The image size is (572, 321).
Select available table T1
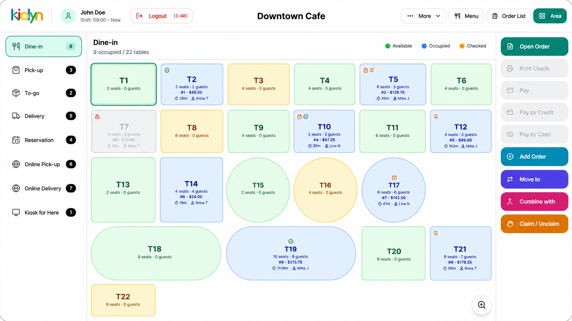coord(124,84)
